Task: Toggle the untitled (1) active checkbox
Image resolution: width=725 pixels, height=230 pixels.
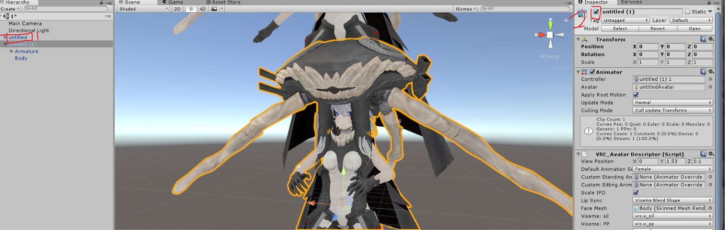Action: (x=596, y=12)
